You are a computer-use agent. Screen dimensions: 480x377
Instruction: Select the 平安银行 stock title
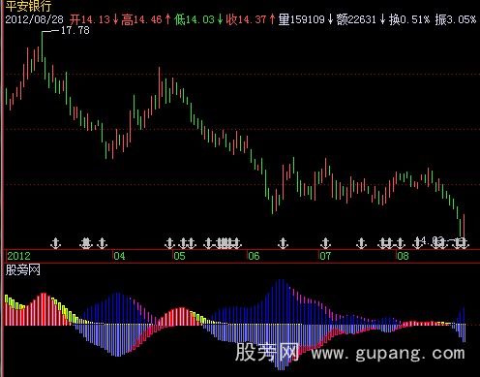point(28,6)
